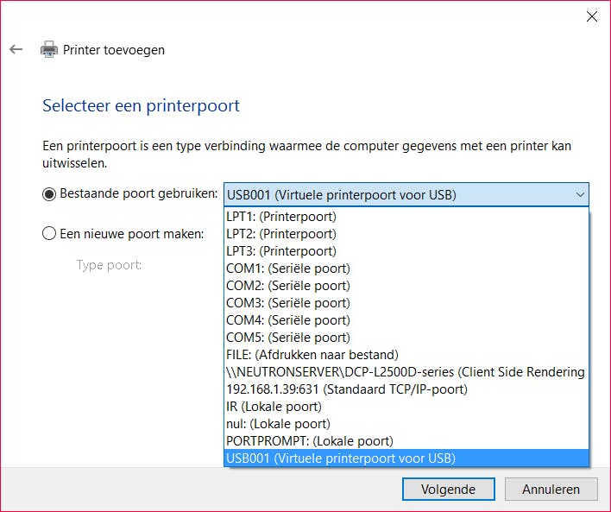Pick LPT3: (Printerpoort) from the list
This screenshot has height=512, width=611.
[x=280, y=251]
